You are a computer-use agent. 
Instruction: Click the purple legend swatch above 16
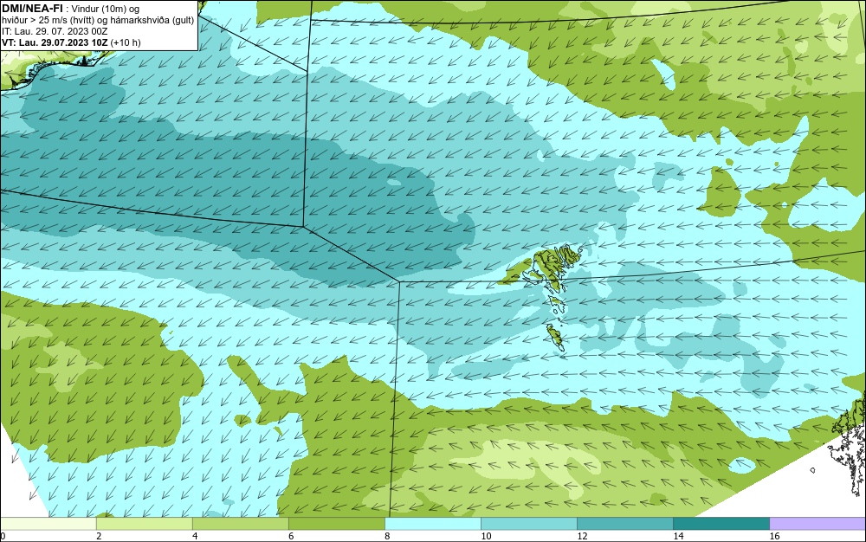[x=818, y=524]
